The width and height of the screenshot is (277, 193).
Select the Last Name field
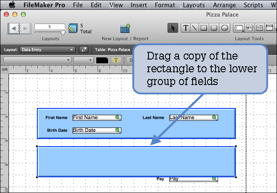tap(193, 118)
